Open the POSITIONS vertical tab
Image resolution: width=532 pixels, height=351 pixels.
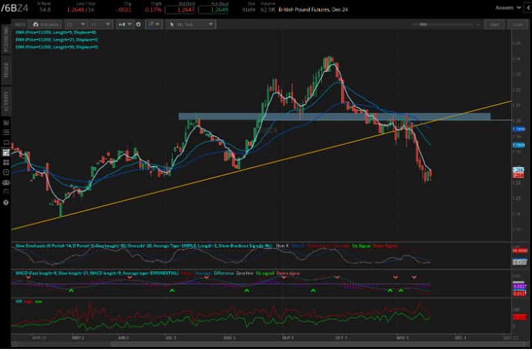(6, 40)
